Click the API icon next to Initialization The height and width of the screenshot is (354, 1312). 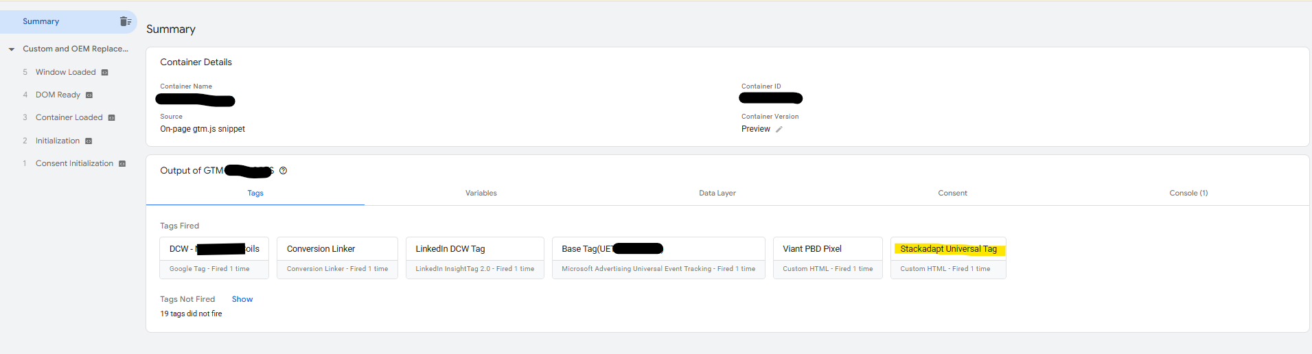(x=89, y=141)
